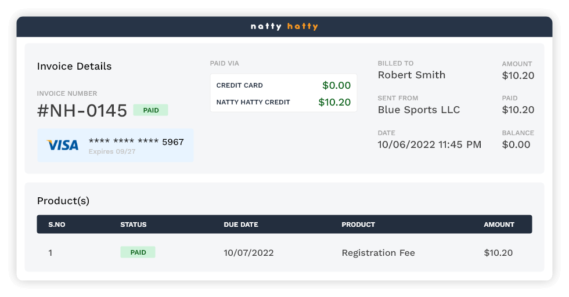Click the invoice date 10/06/2022 11:45 PM
Viewport: 569px width, 297px height.
tap(429, 144)
